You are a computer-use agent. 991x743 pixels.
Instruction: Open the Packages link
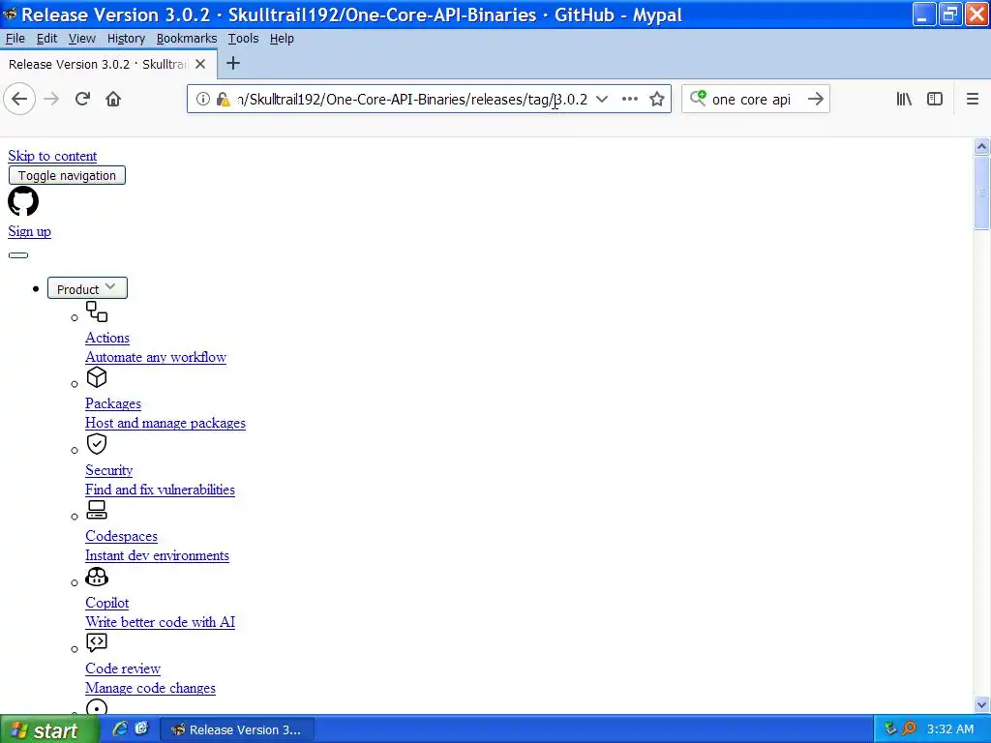(113, 403)
